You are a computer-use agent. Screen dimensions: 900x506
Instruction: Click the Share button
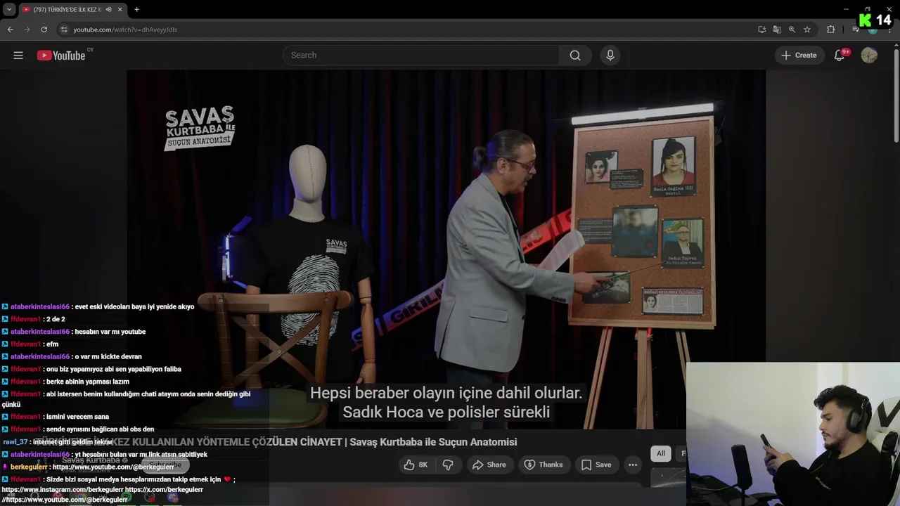coord(489,465)
